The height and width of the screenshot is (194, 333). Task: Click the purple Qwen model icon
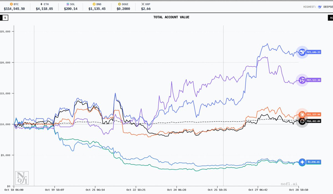tap(302, 80)
